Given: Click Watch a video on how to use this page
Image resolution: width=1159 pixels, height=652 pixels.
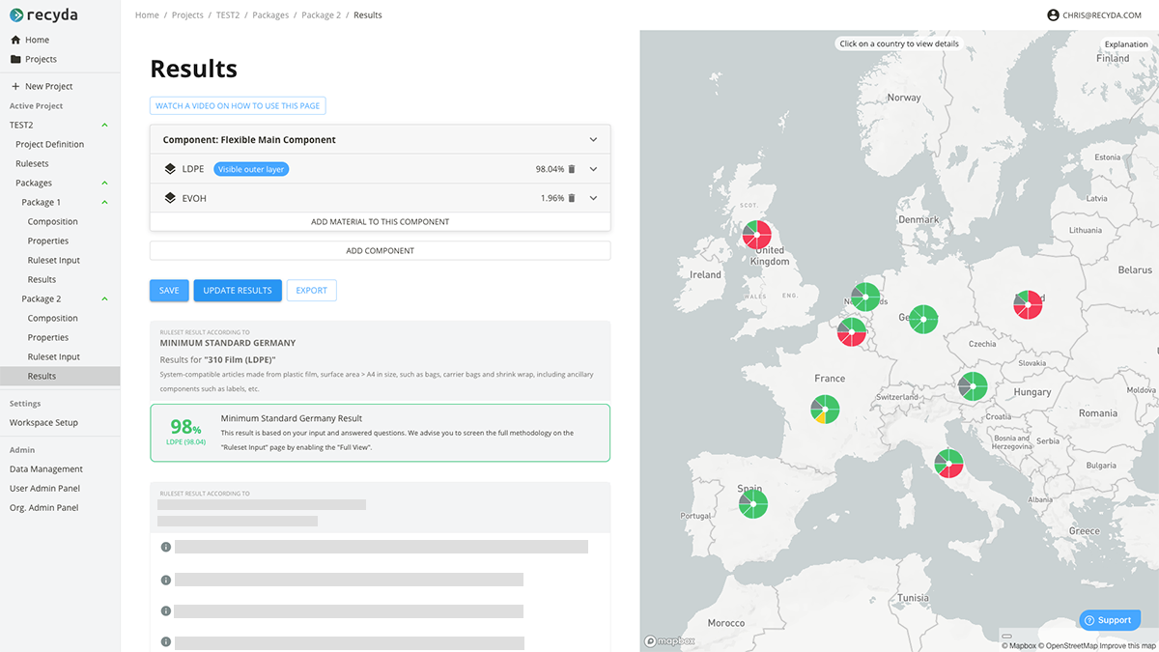Looking at the screenshot, I should (x=238, y=106).
